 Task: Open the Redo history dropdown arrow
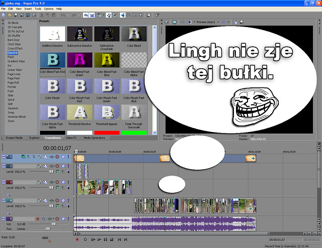coord(79,15)
